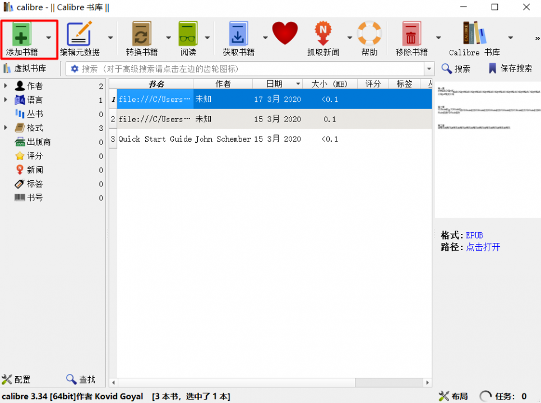Viewport: 541px width, 403px height.
Task: Click the 转换书籍 convert books icon
Action: (142, 34)
